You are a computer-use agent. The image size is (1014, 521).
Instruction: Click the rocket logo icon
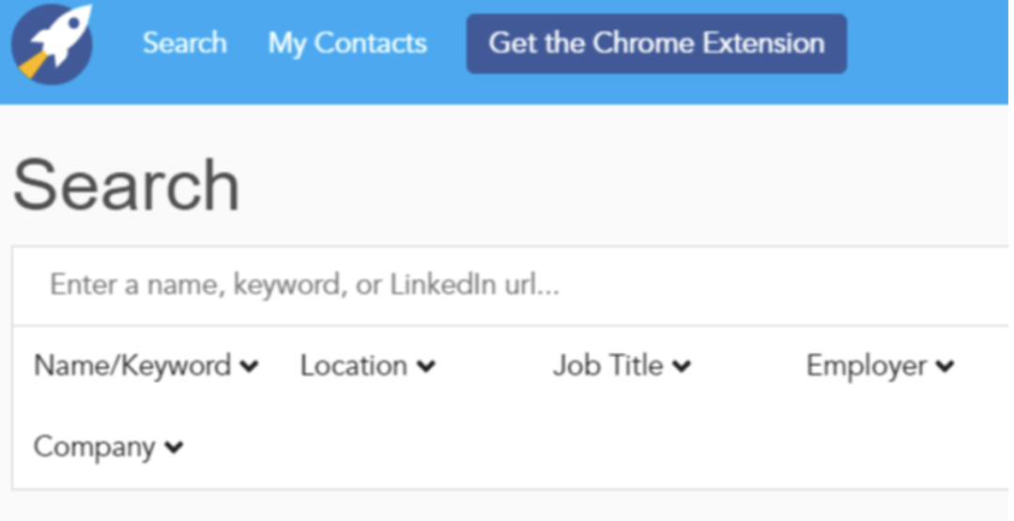pyautogui.click(x=52, y=44)
